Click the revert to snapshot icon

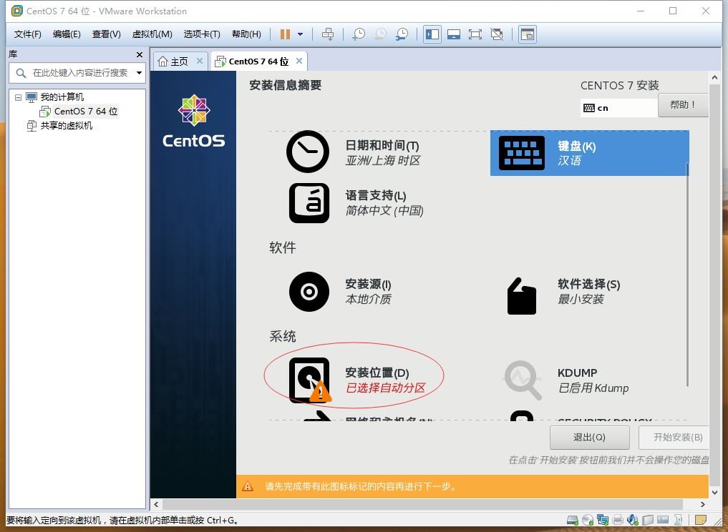pos(380,34)
